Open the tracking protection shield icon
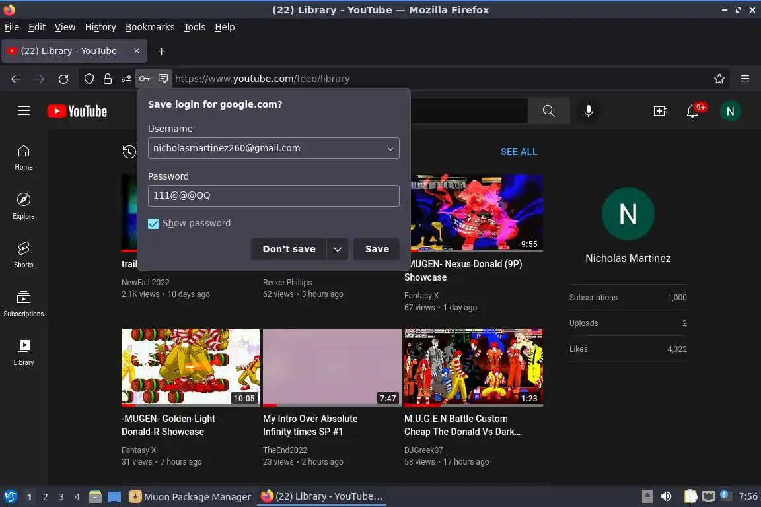This screenshot has width=761, height=507. 89,79
